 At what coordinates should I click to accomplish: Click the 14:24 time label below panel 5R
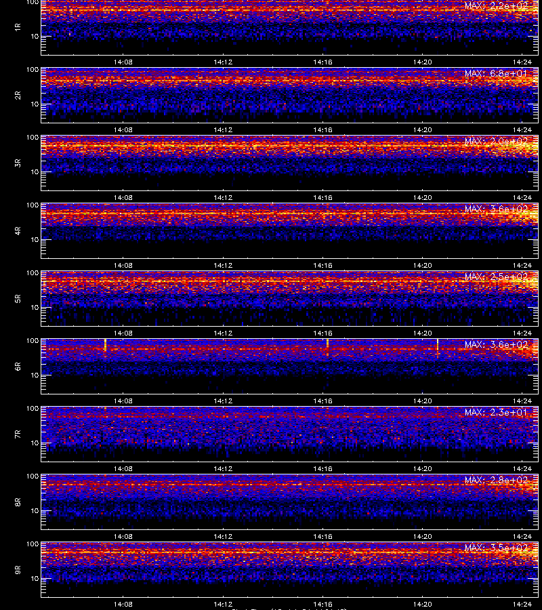click(522, 333)
